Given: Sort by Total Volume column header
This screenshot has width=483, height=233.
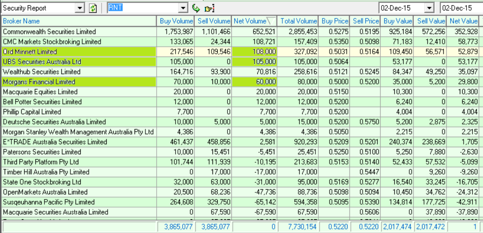Looking at the screenshot, I should point(298,21).
